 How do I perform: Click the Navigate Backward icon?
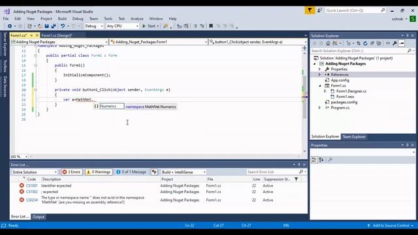click(10, 26)
